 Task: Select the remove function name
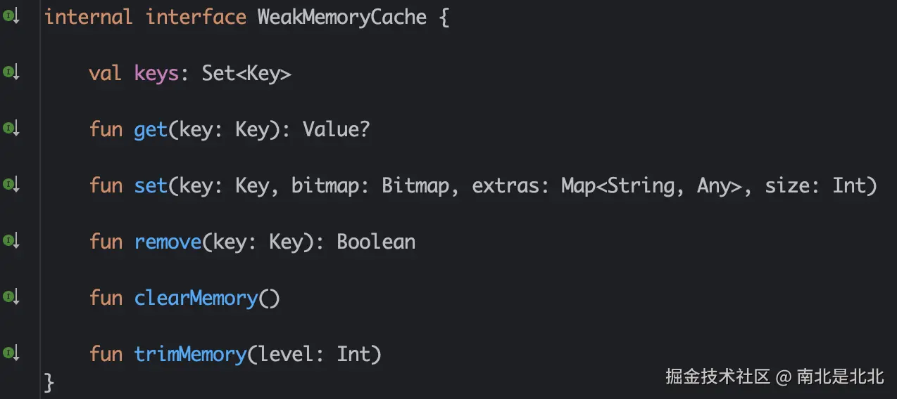[x=168, y=242]
